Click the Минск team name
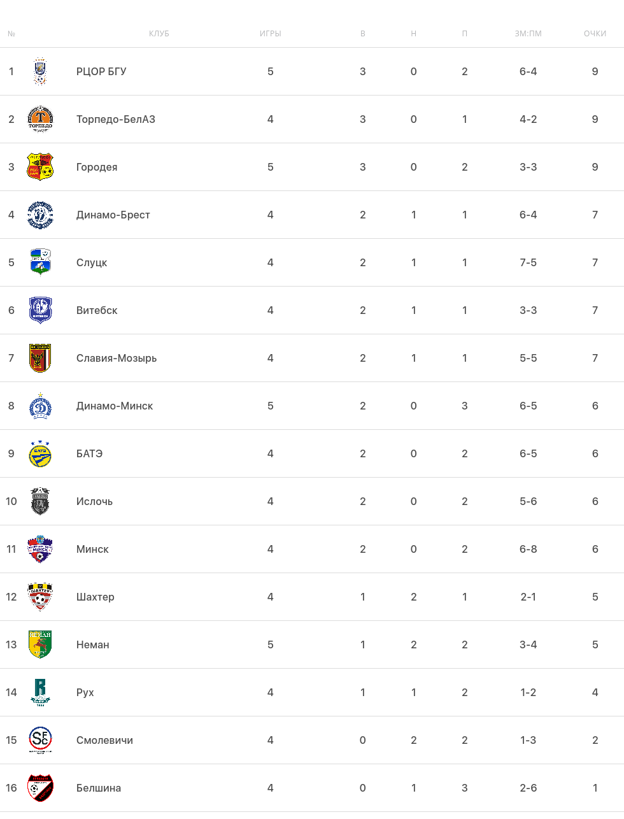 (x=92, y=549)
